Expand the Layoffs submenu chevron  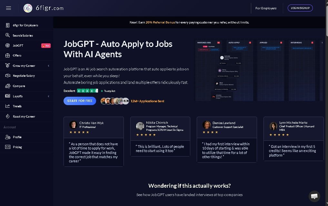[x=48, y=96]
